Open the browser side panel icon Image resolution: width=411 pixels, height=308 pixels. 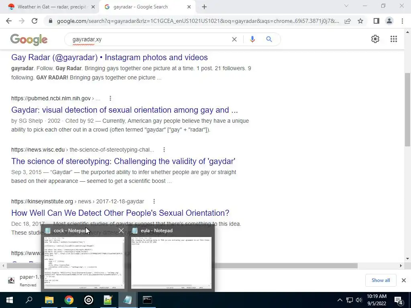(x=376, y=21)
